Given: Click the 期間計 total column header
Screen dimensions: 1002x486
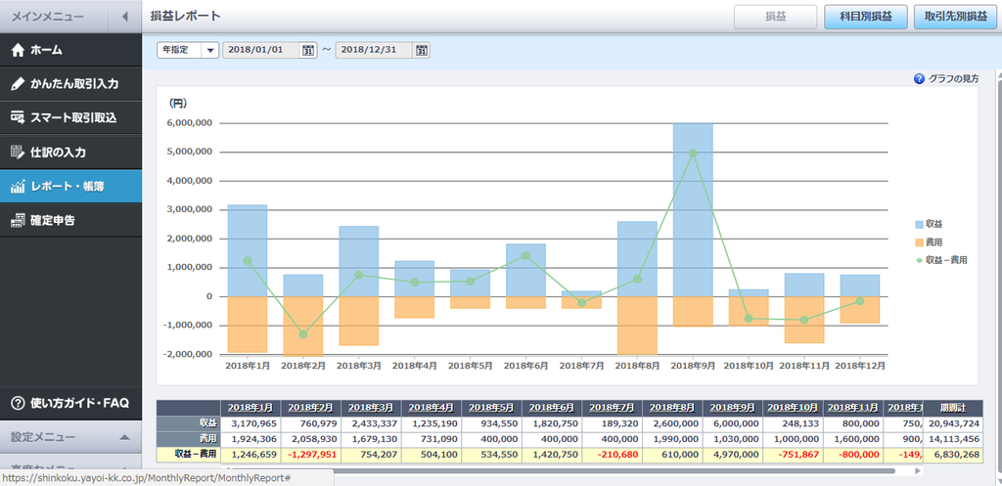Looking at the screenshot, I should [953, 408].
